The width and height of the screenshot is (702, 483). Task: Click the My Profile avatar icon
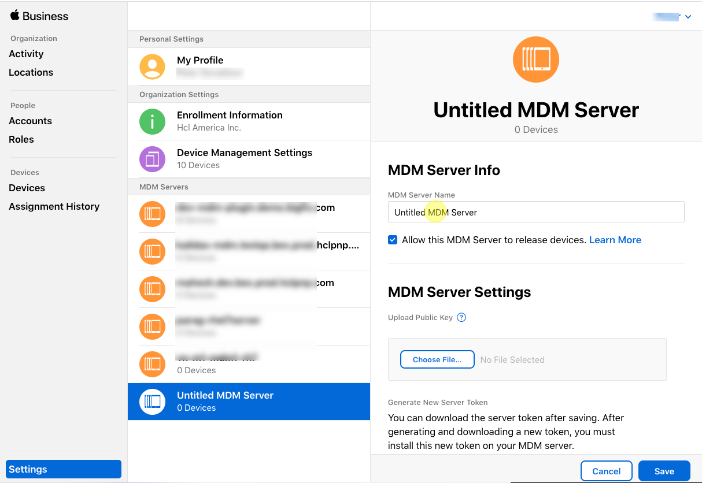pos(152,66)
